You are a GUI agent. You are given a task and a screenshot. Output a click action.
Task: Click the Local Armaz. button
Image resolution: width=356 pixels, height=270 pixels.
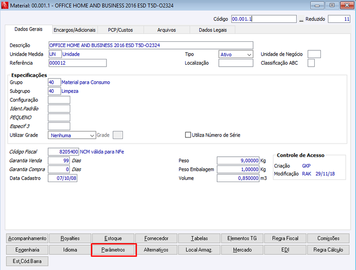coord(199,250)
